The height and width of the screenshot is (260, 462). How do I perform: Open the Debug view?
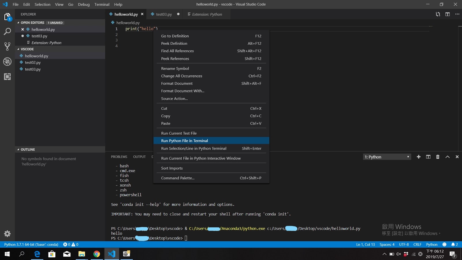(x=7, y=62)
